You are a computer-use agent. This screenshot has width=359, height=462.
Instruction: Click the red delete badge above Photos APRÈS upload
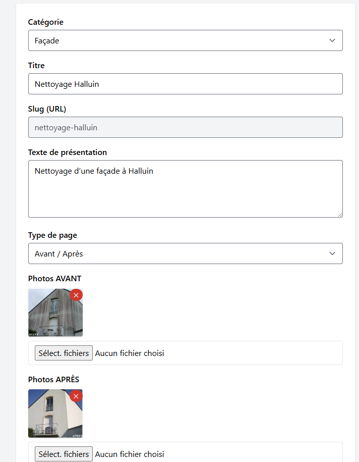[x=76, y=396]
